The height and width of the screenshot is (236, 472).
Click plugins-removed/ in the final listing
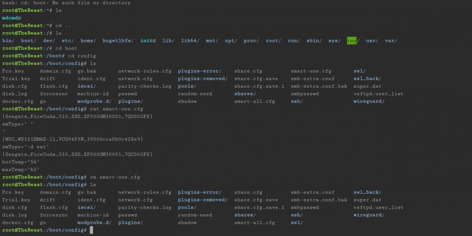(x=203, y=200)
